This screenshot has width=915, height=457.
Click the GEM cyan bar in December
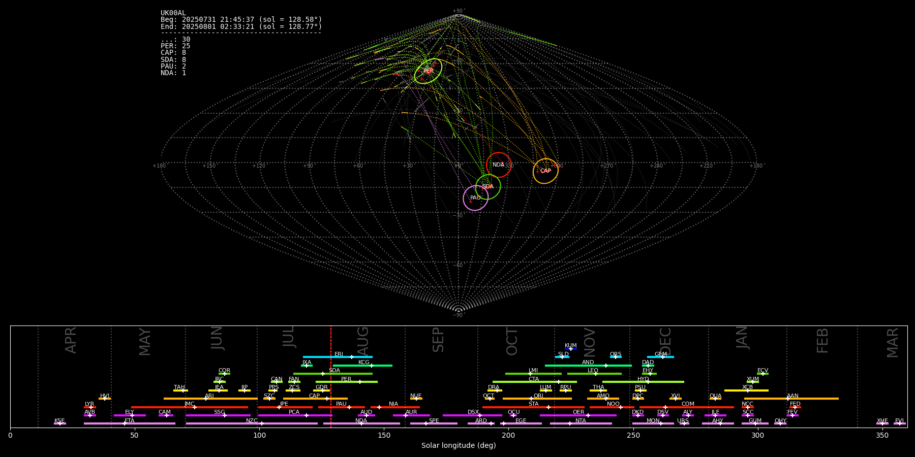click(x=660, y=357)
